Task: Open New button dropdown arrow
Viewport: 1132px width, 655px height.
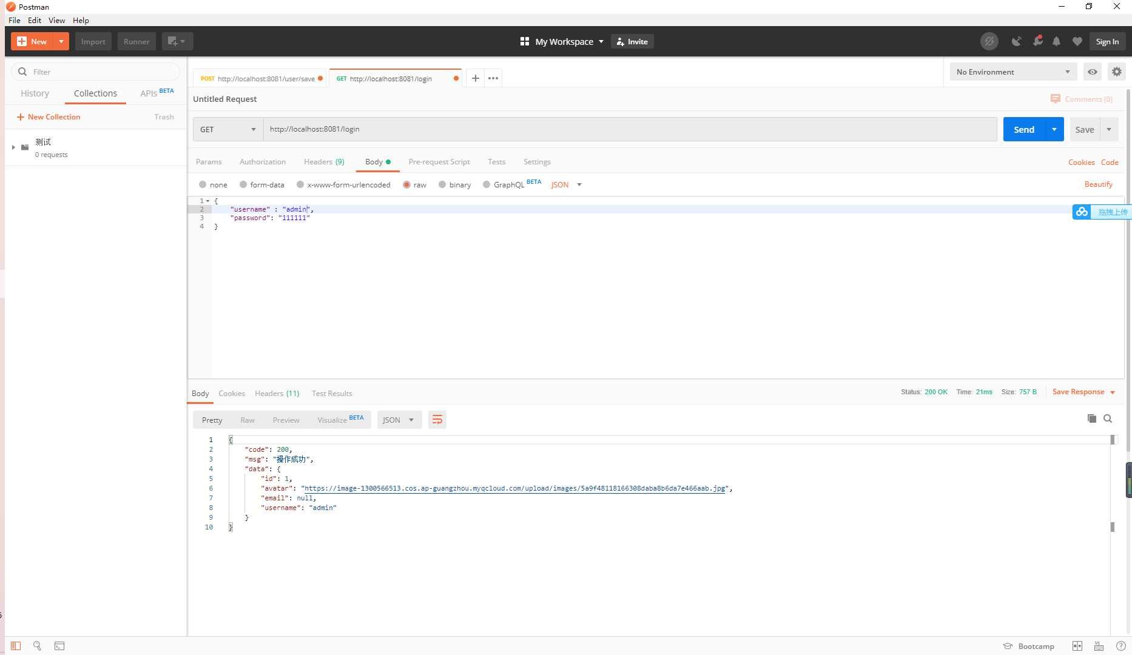Action: click(x=61, y=41)
